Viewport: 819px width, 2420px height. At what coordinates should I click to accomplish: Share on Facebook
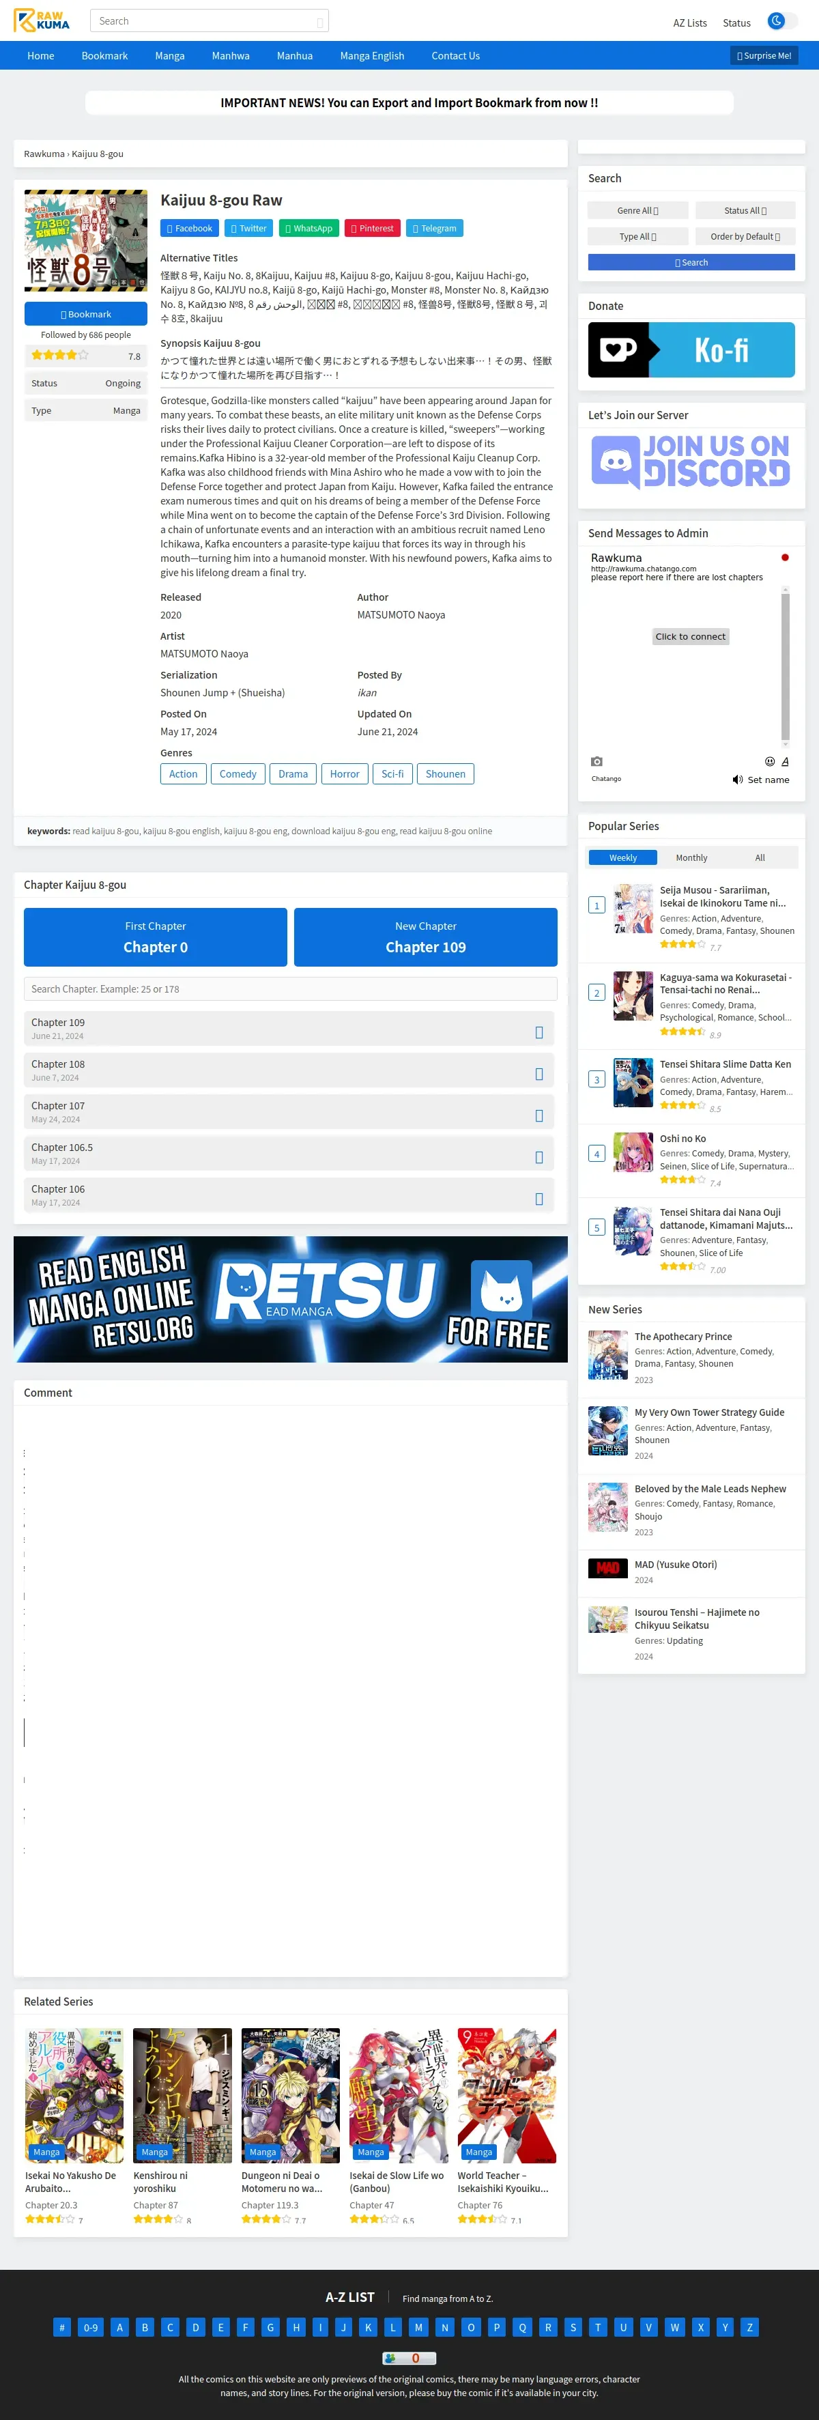(190, 228)
